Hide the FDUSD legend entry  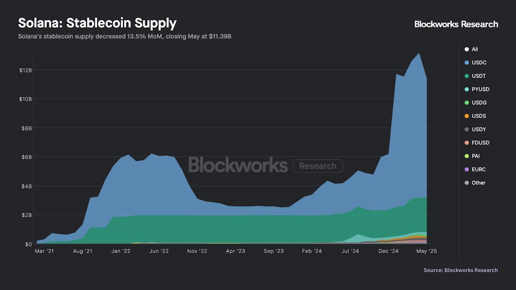(x=480, y=143)
